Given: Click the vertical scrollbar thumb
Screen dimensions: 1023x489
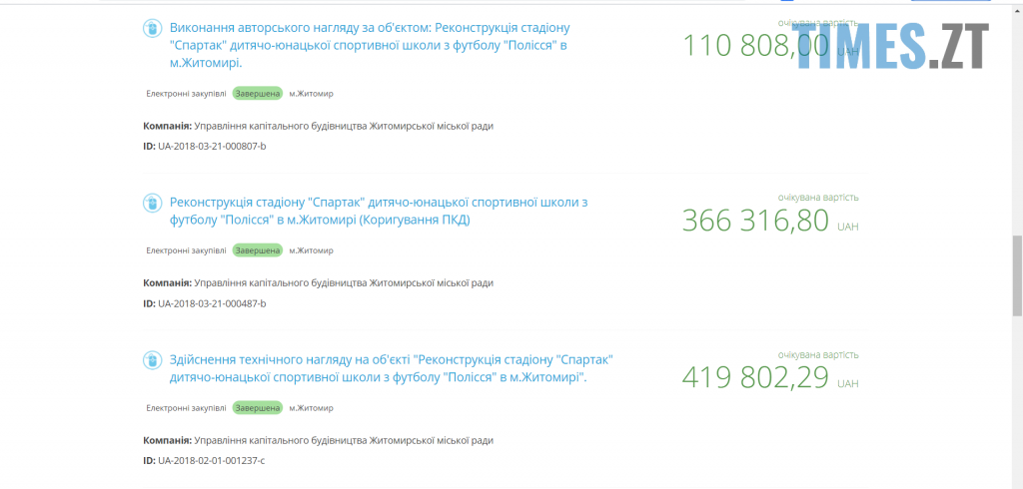Looking at the screenshot, I should (x=1017, y=275).
